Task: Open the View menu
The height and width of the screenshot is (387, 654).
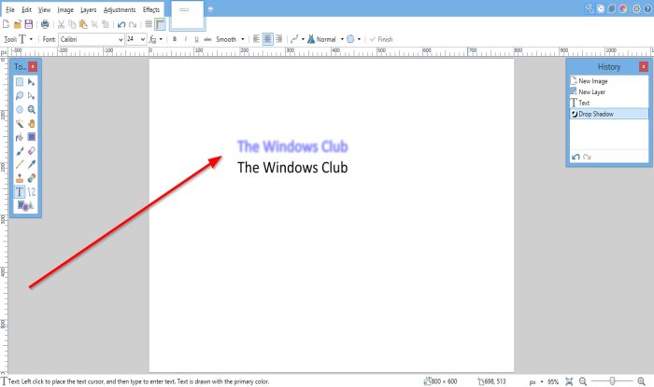Action: coord(44,9)
